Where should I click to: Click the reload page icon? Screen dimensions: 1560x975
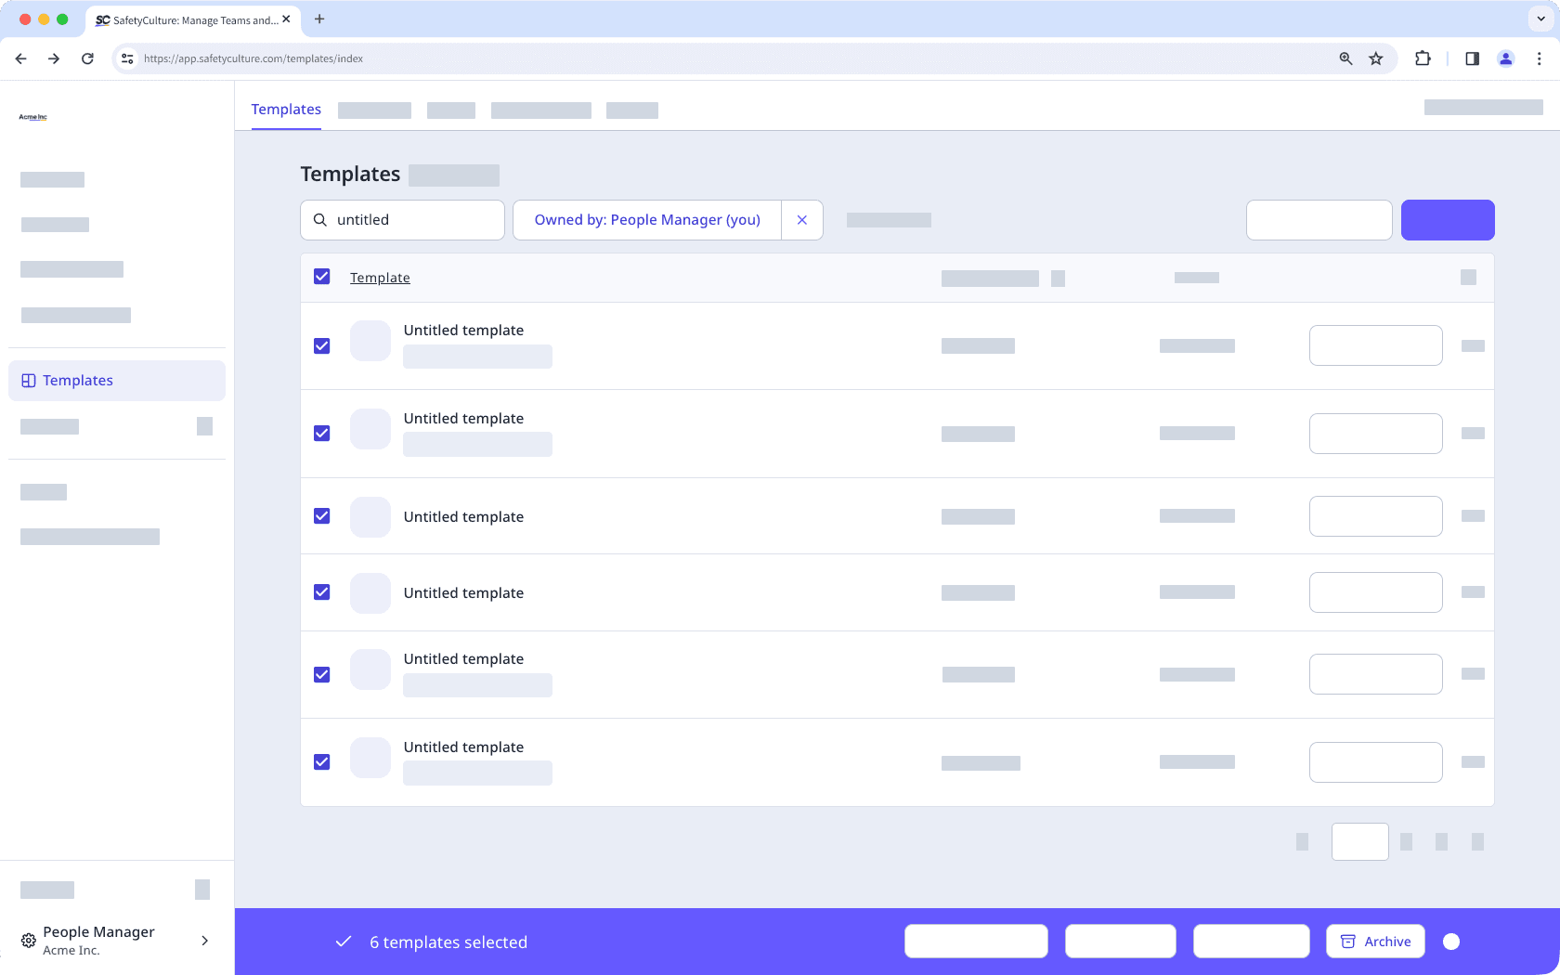[x=87, y=58]
